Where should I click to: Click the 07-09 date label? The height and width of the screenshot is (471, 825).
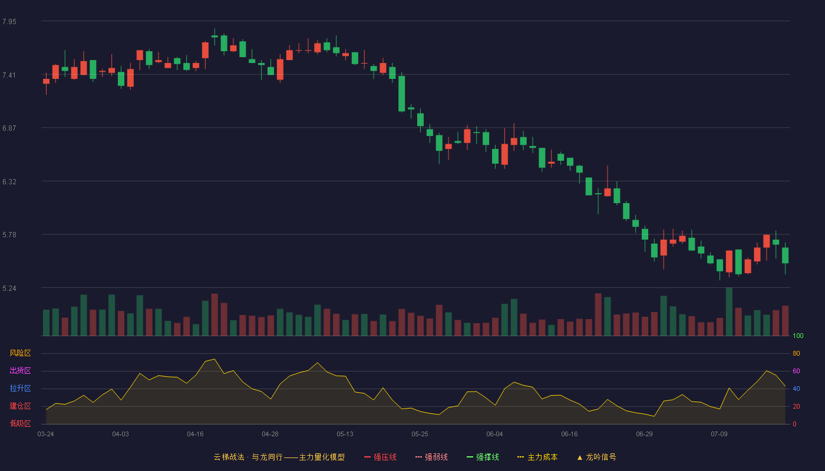[719, 434]
